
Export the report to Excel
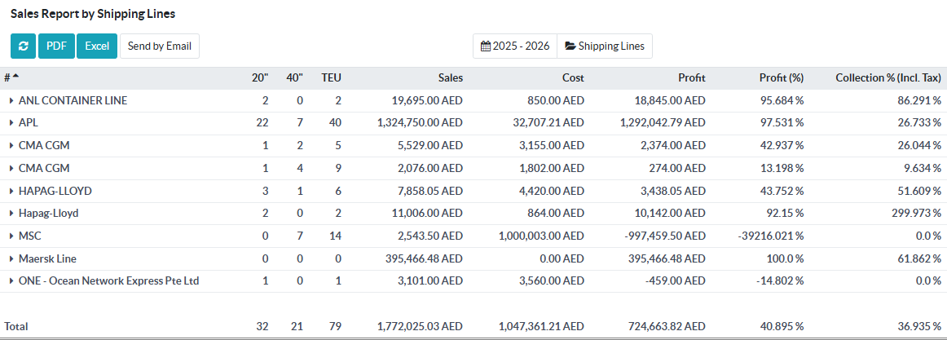tap(97, 46)
